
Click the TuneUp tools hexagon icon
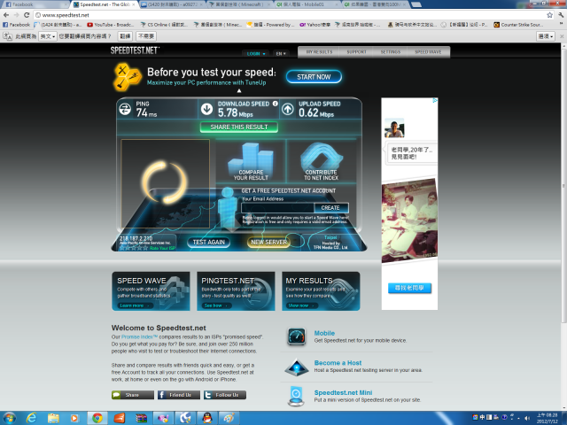point(127,77)
